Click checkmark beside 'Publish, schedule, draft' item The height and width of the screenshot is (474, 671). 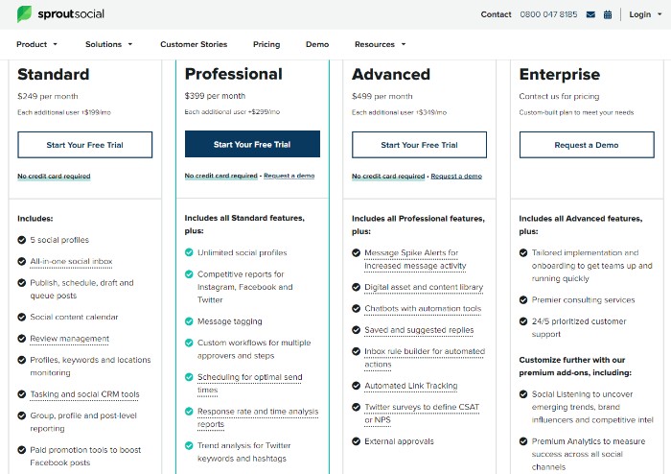pos(22,283)
